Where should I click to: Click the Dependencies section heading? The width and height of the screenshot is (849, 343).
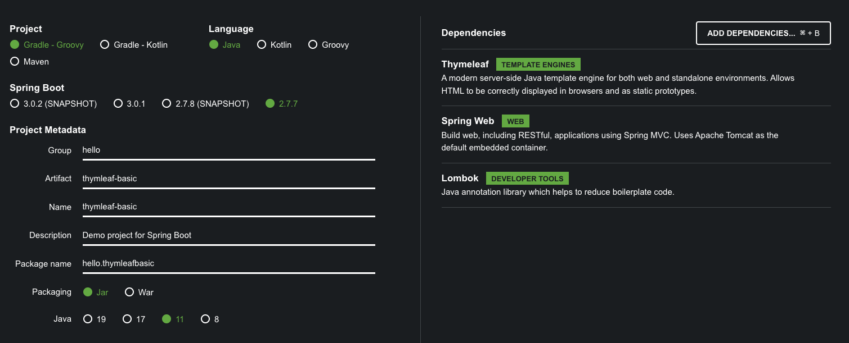click(x=474, y=33)
